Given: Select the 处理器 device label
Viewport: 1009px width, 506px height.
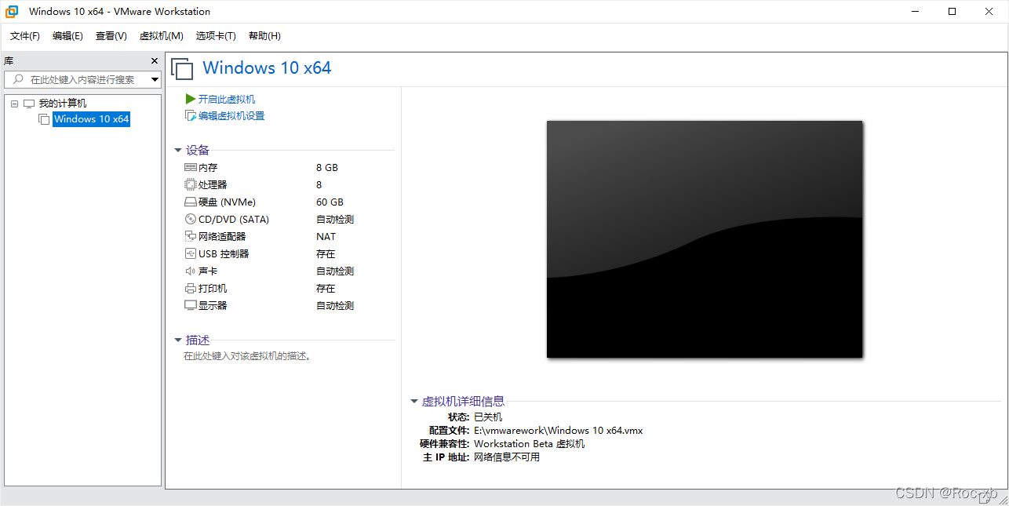Looking at the screenshot, I should click(x=213, y=185).
